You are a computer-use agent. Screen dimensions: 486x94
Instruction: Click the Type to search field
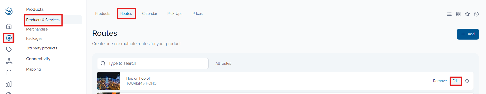pos(153,64)
